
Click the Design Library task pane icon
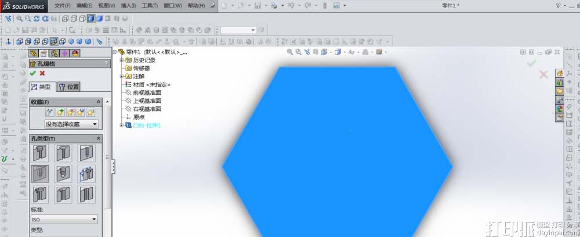(560, 82)
